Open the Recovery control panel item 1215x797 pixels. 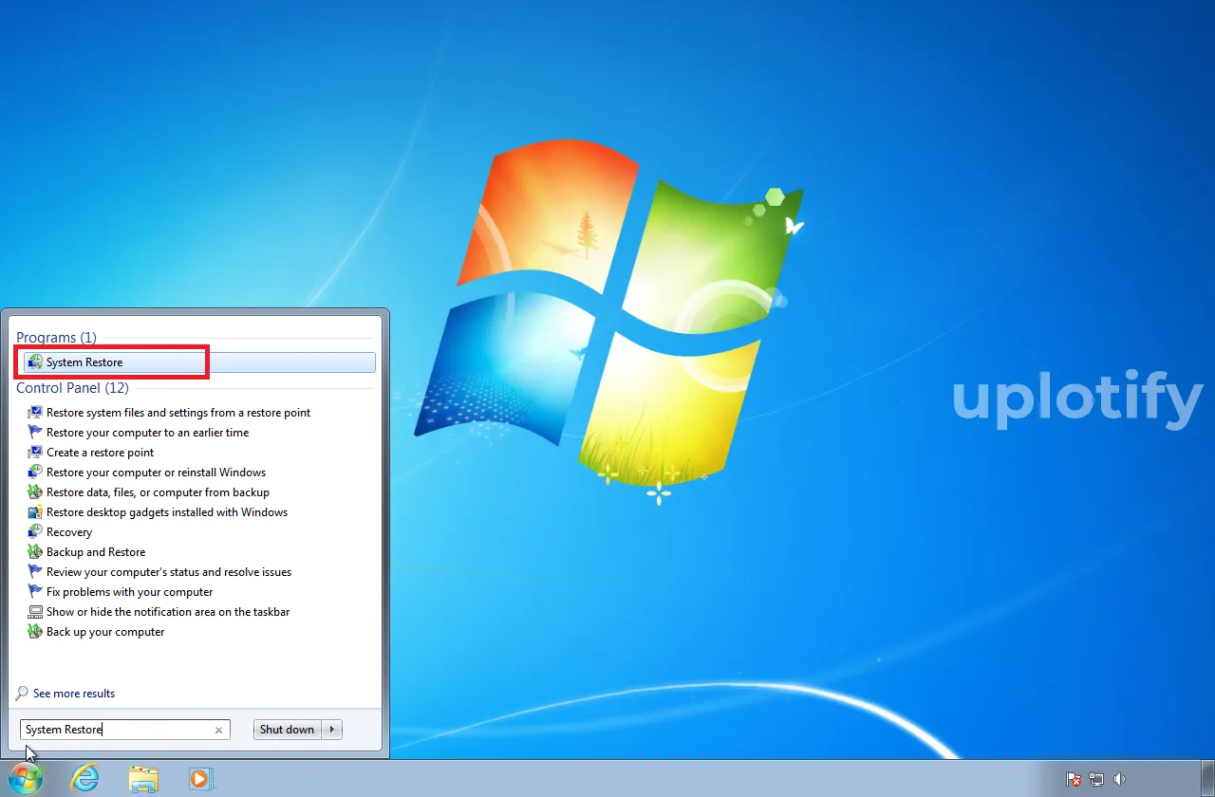coord(69,532)
